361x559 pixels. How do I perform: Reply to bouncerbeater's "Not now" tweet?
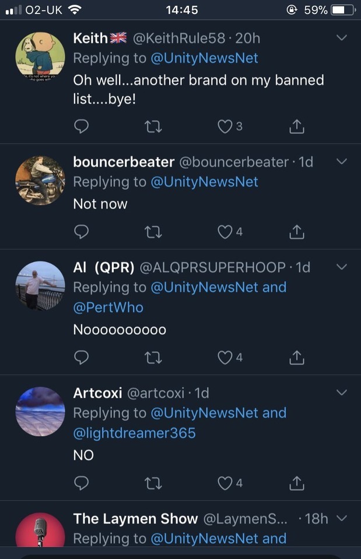pos(82,232)
